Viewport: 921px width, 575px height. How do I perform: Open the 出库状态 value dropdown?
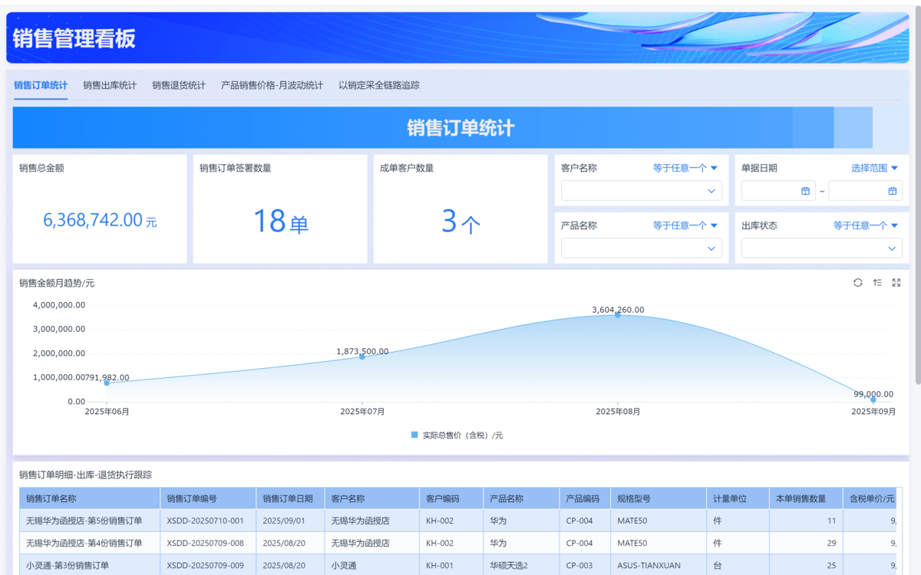click(821, 248)
